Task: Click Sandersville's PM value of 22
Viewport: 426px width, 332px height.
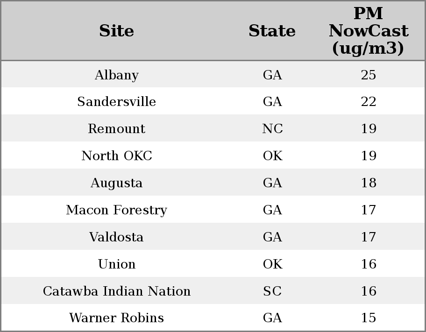Action: click(368, 102)
